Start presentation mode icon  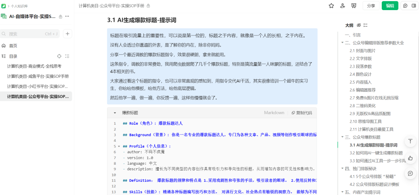tap(354, 5)
